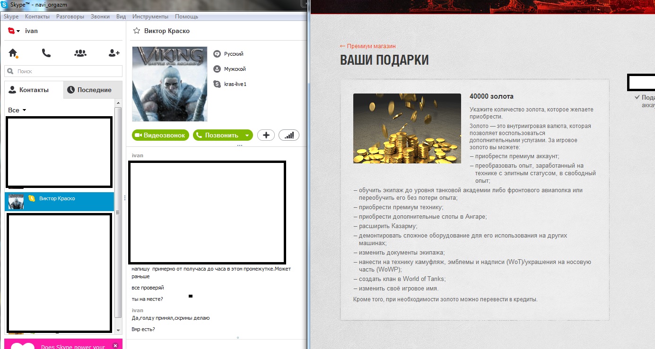
Task: Click the add contact icon
Action: coord(114,53)
